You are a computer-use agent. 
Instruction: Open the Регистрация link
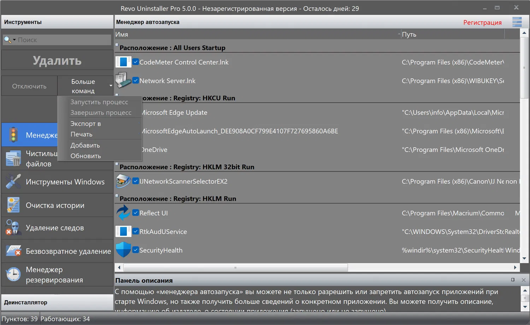point(482,22)
